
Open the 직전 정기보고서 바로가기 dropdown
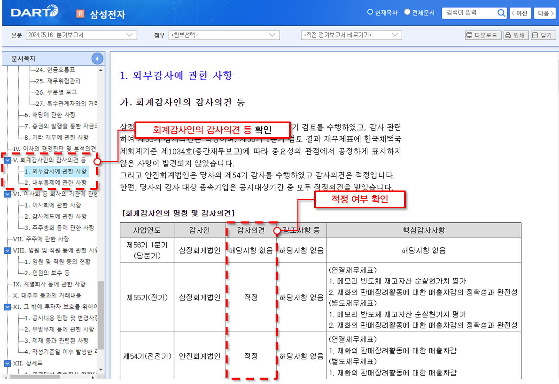[351, 35]
